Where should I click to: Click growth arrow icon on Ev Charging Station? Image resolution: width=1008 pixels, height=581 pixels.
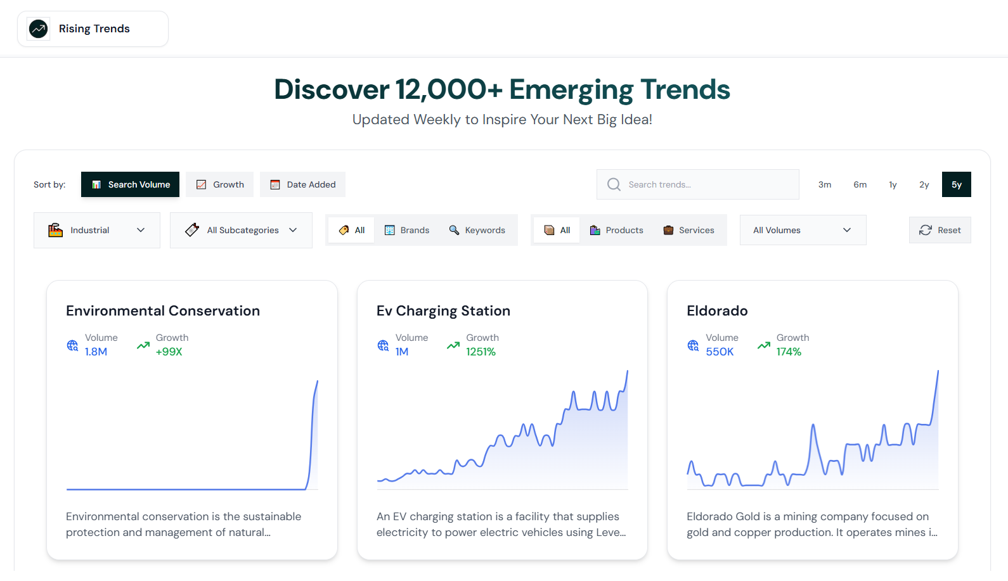[453, 345]
